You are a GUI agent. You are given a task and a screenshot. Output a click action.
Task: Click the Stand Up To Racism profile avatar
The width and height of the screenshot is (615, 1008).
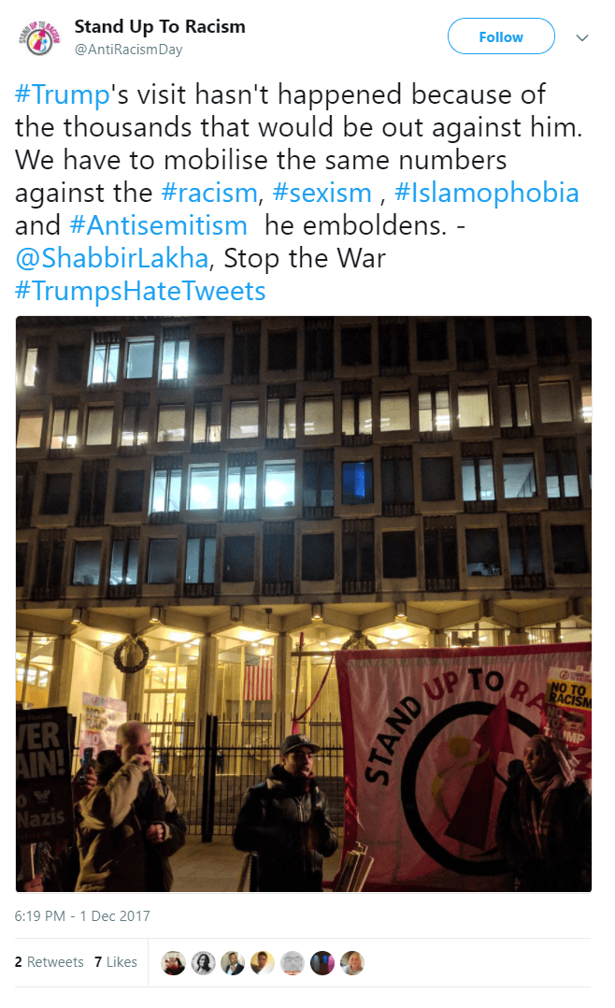tap(39, 37)
